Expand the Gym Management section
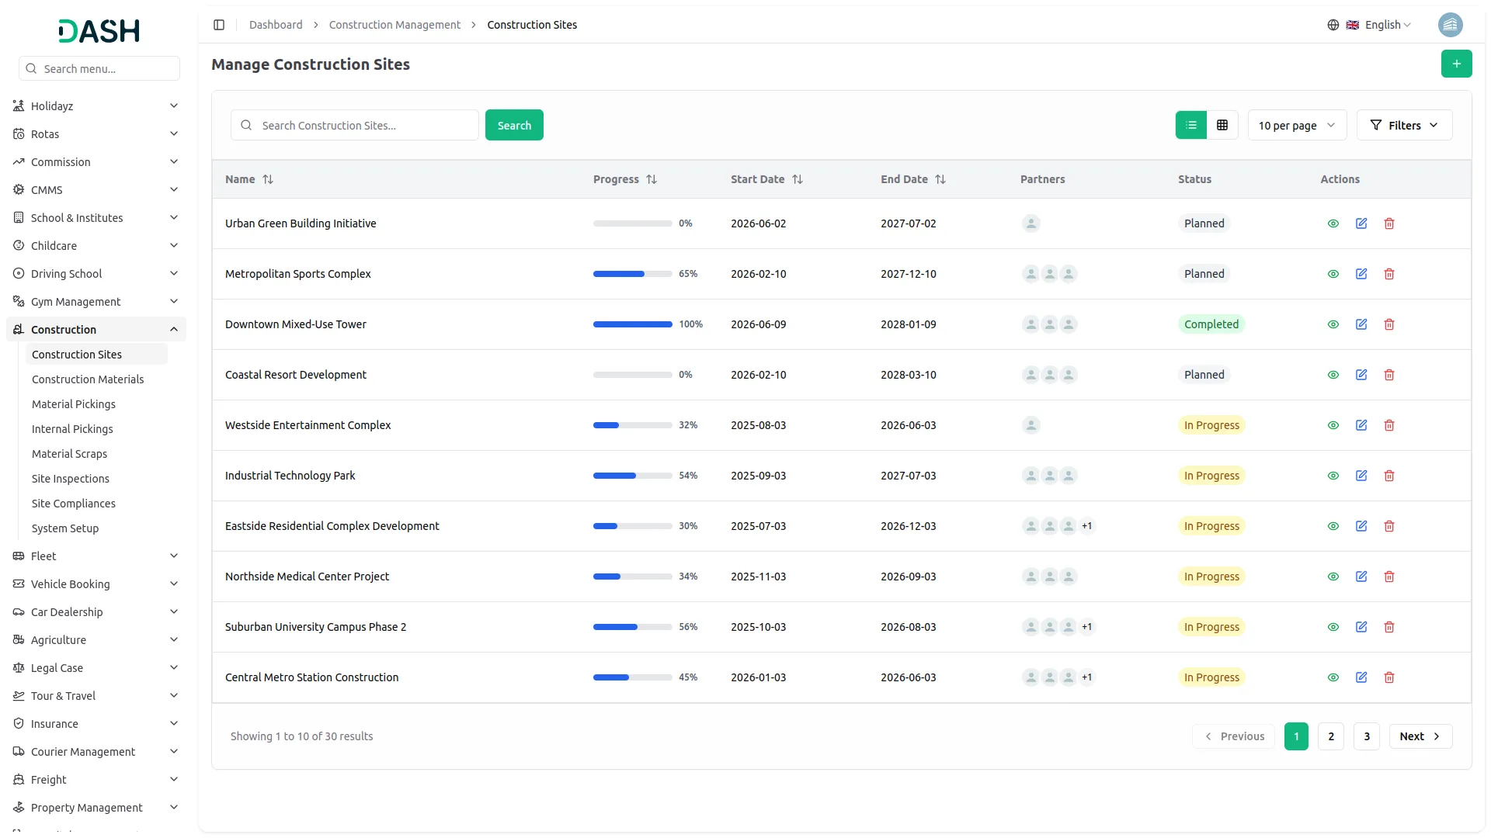The image size is (1491, 838). coord(96,301)
